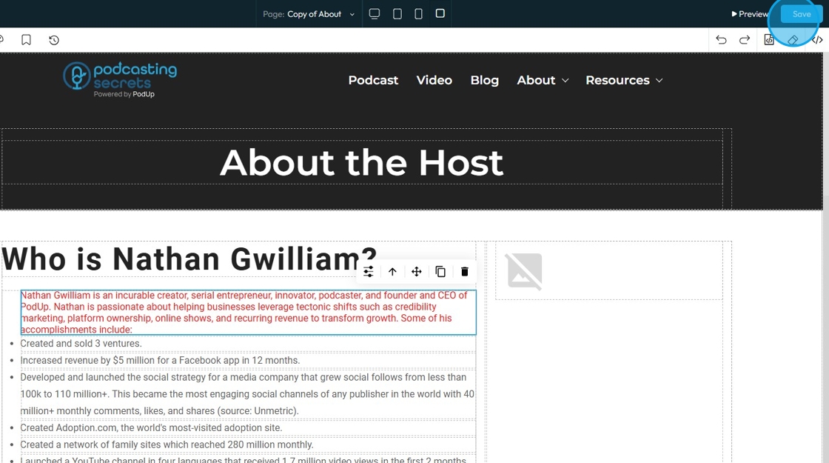
Task: Open the Video nav item
Action: 434,80
